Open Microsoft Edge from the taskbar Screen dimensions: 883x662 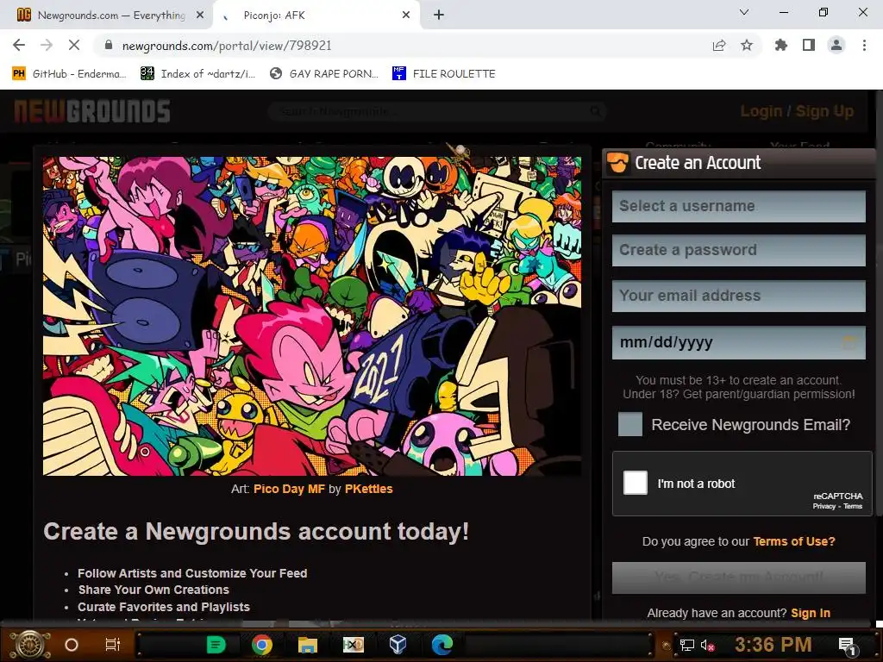pyautogui.click(x=442, y=645)
